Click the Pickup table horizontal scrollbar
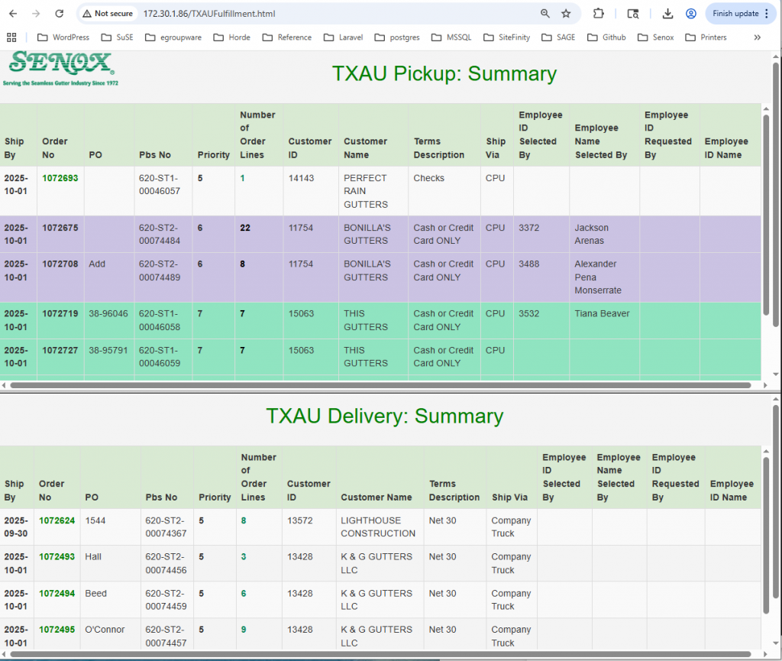Screen dimensions: 782x661 click(382, 386)
